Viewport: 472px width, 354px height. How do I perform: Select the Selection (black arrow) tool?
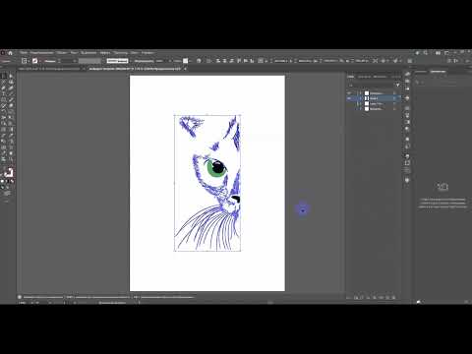click(3, 76)
